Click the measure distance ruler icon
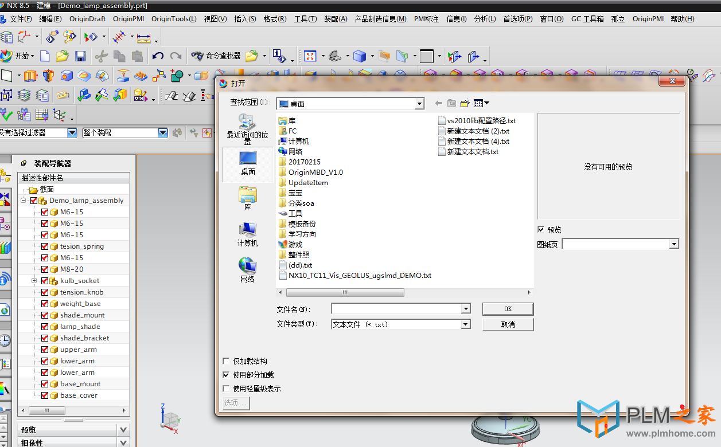721x447 pixels. (x=143, y=37)
